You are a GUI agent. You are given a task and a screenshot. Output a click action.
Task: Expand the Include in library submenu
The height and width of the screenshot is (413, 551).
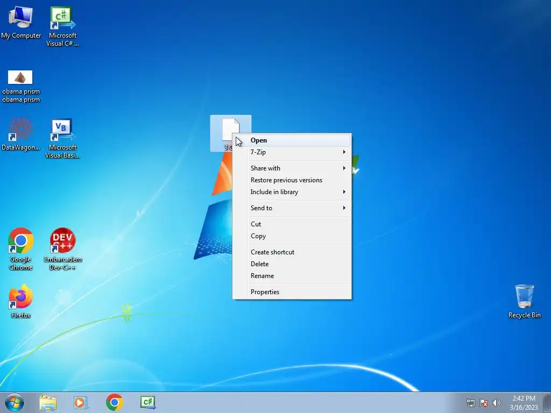(x=292, y=192)
